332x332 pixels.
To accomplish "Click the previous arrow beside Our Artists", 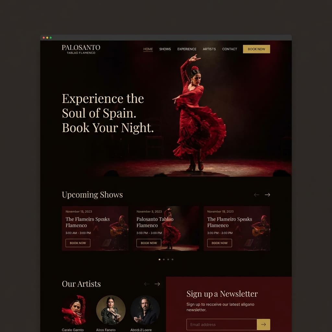I will [x=147, y=284].
